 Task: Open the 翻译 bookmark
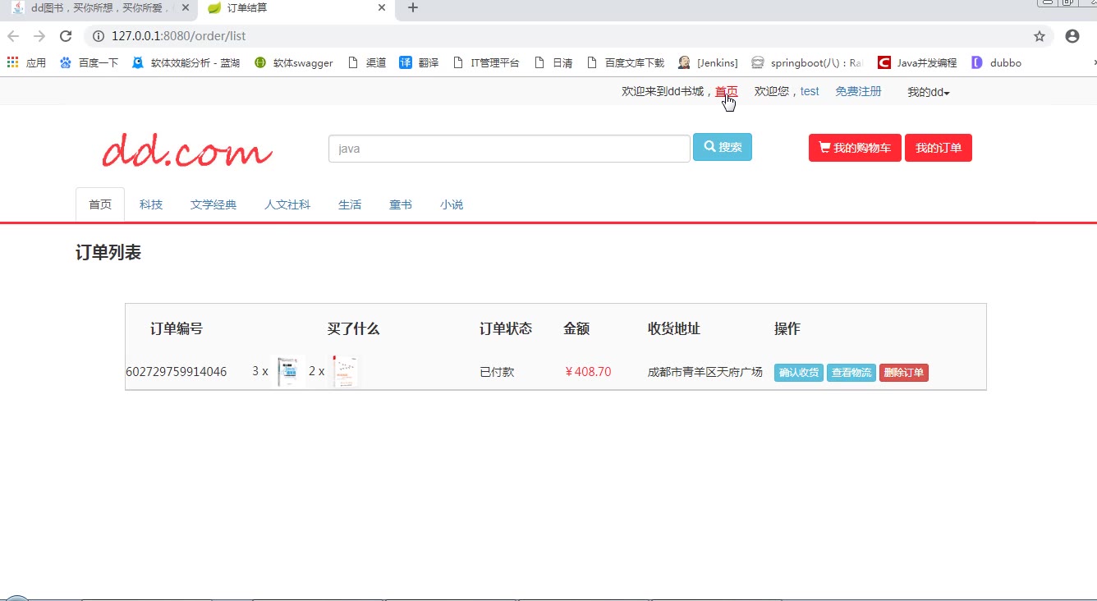[419, 62]
